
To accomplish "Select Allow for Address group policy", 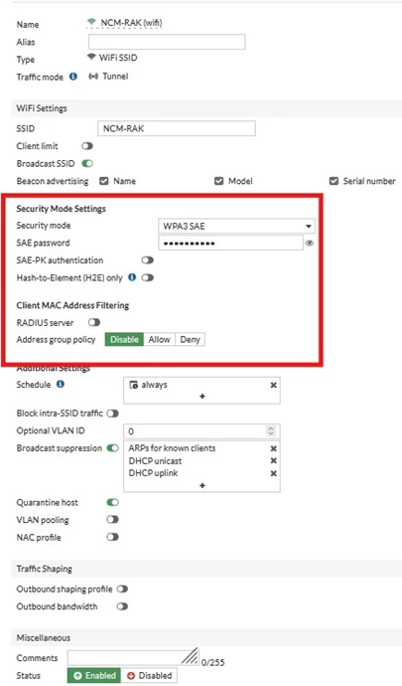I will pyautogui.click(x=159, y=339).
